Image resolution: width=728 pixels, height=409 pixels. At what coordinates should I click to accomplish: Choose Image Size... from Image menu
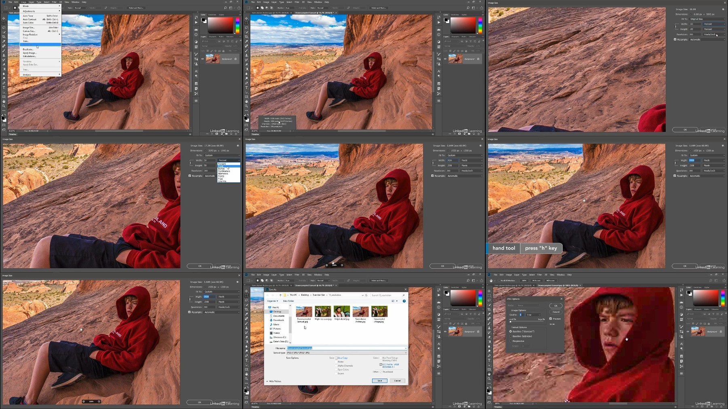[x=41, y=28]
